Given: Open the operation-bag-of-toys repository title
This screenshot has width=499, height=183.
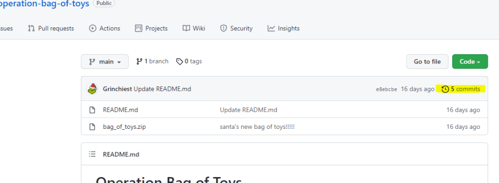Looking at the screenshot, I should [x=44, y=4].
